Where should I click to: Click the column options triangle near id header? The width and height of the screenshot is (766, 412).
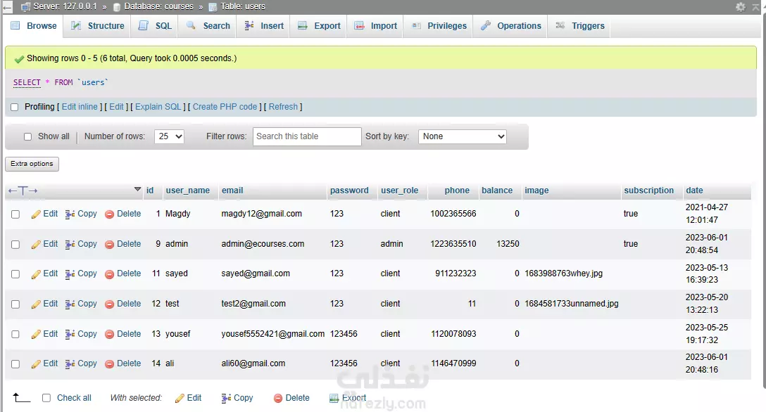137,189
